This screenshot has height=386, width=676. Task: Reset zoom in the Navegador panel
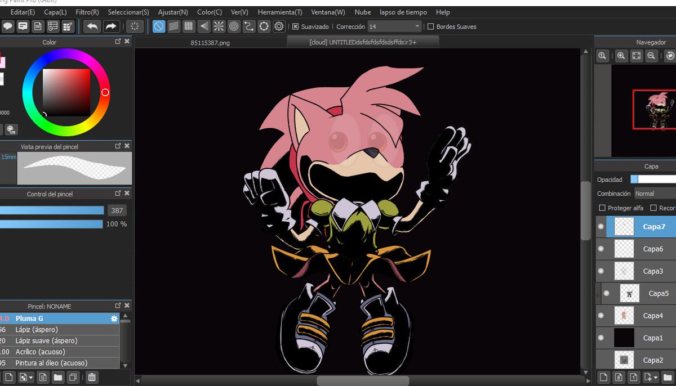(602, 56)
